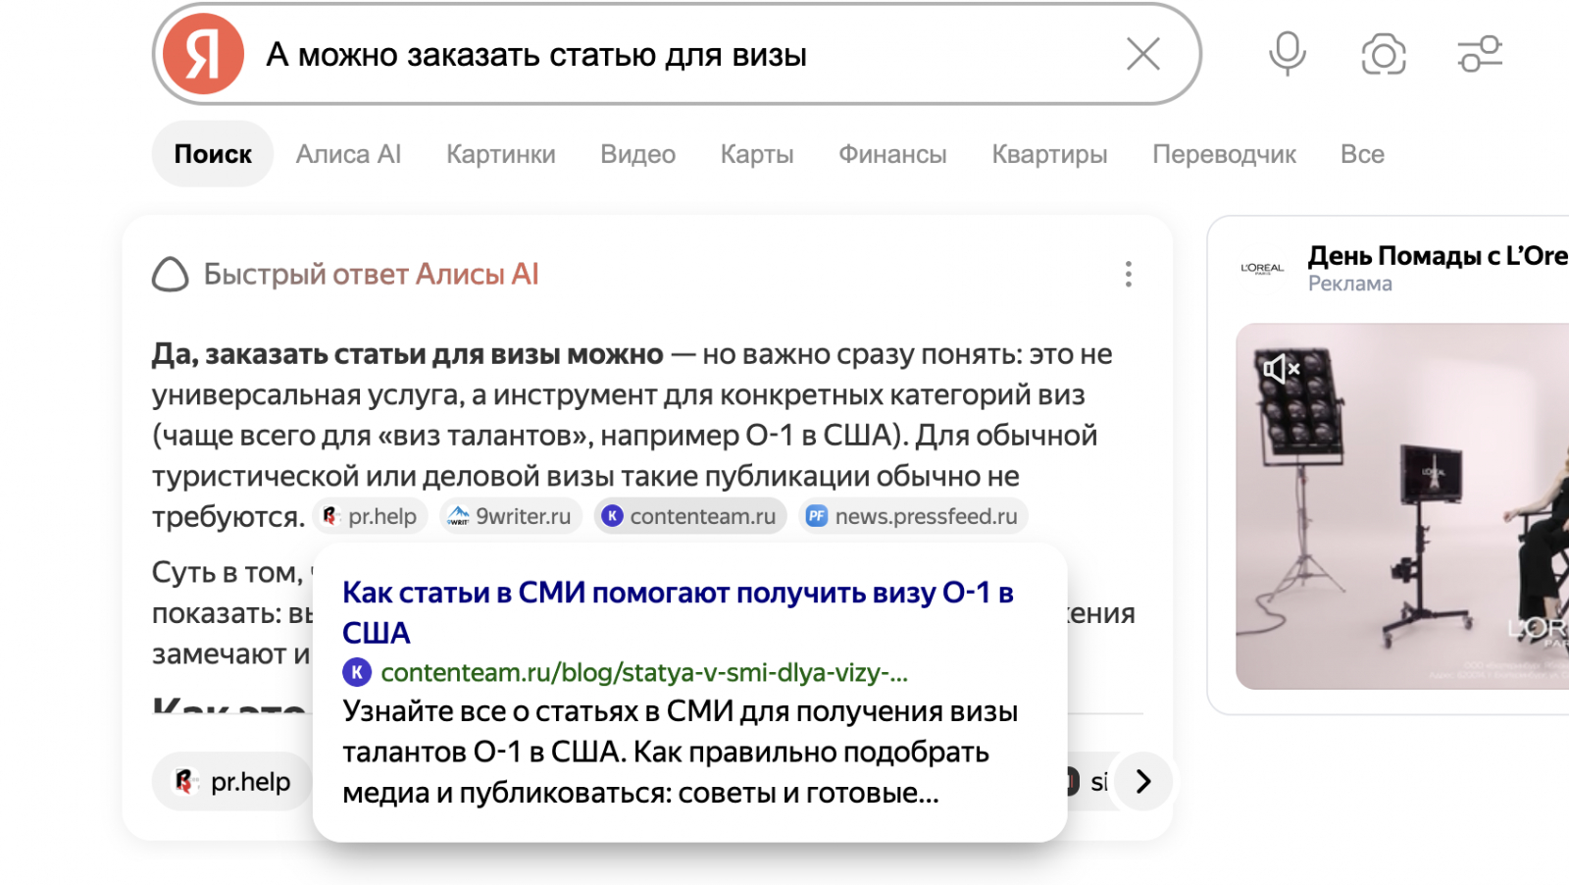The image size is (1569, 885).
Task: Open the Картинки tab
Action: pos(500,154)
